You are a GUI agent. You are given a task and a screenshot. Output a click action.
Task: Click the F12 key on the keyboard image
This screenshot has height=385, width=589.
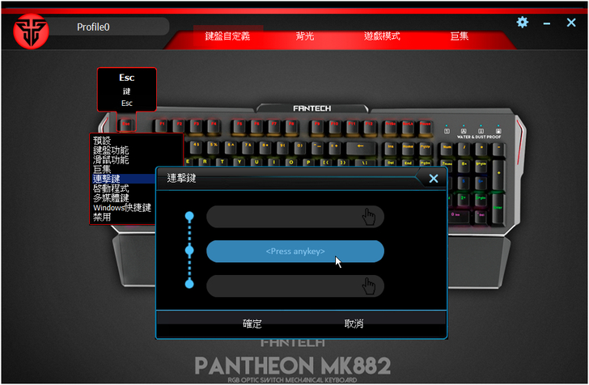[x=369, y=125]
